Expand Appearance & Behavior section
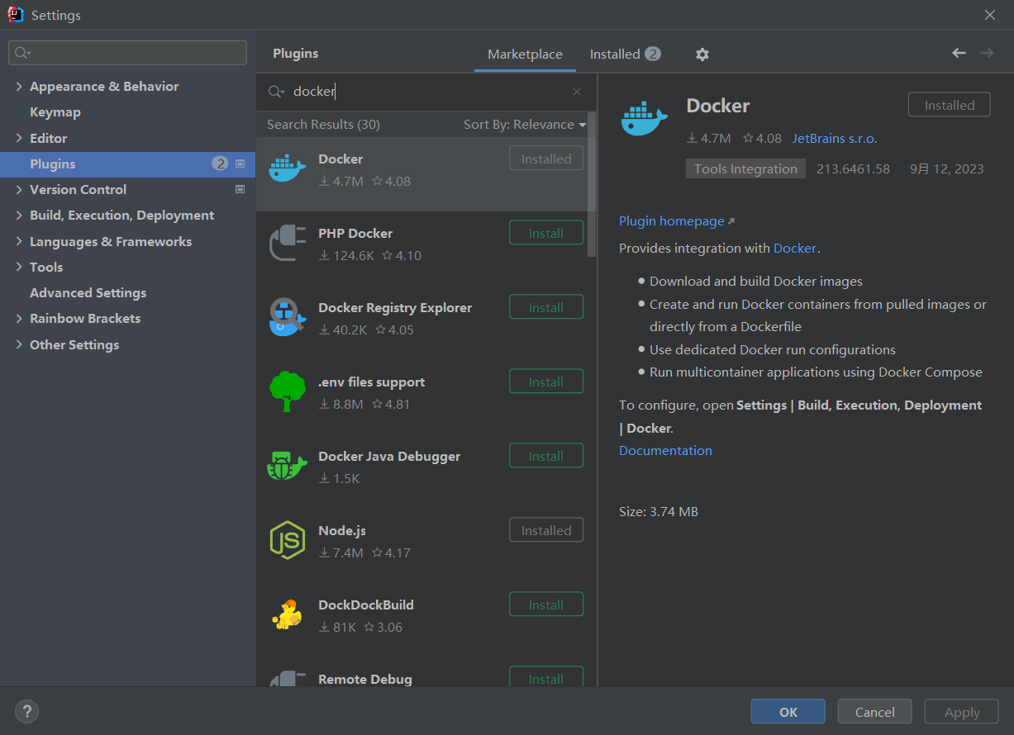This screenshot has width=1014, height=735. (x=19, y=86)
